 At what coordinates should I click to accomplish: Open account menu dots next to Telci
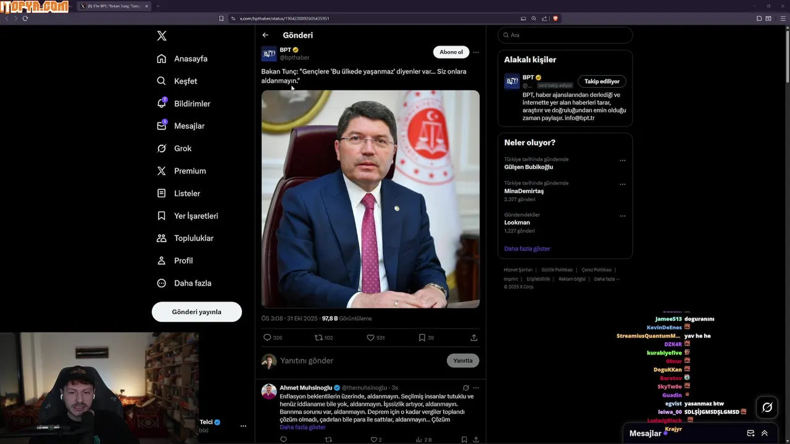tap(243, 426)
